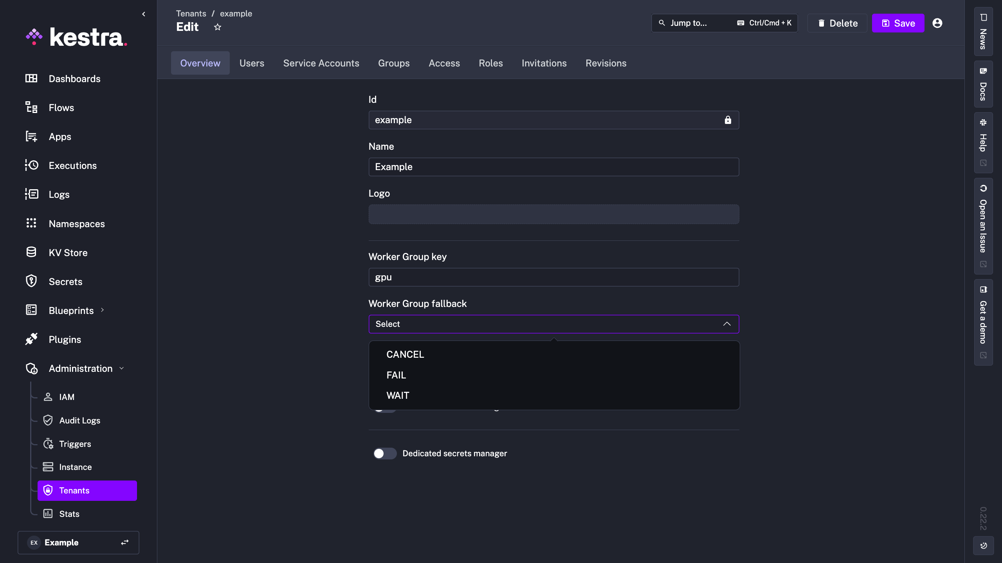This screenshot has height=563, width=1002.
Task: Close the Worker Group fallback dropdown
Action: click(727, 324)
